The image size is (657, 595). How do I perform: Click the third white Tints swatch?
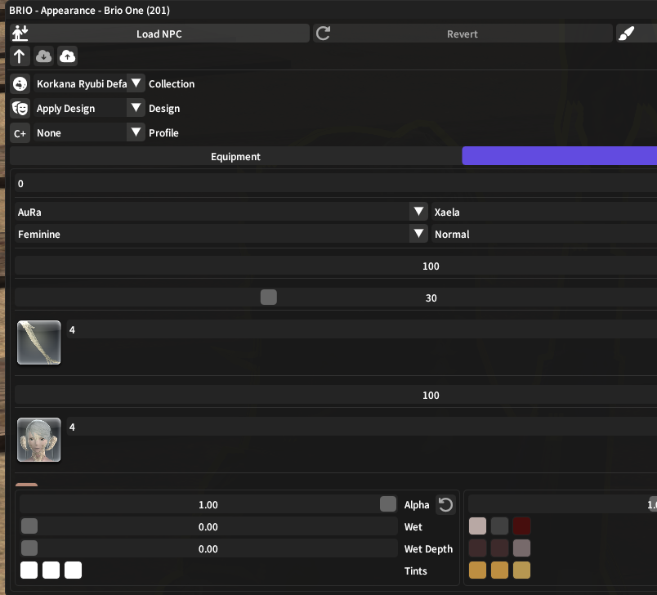[74, 570]
